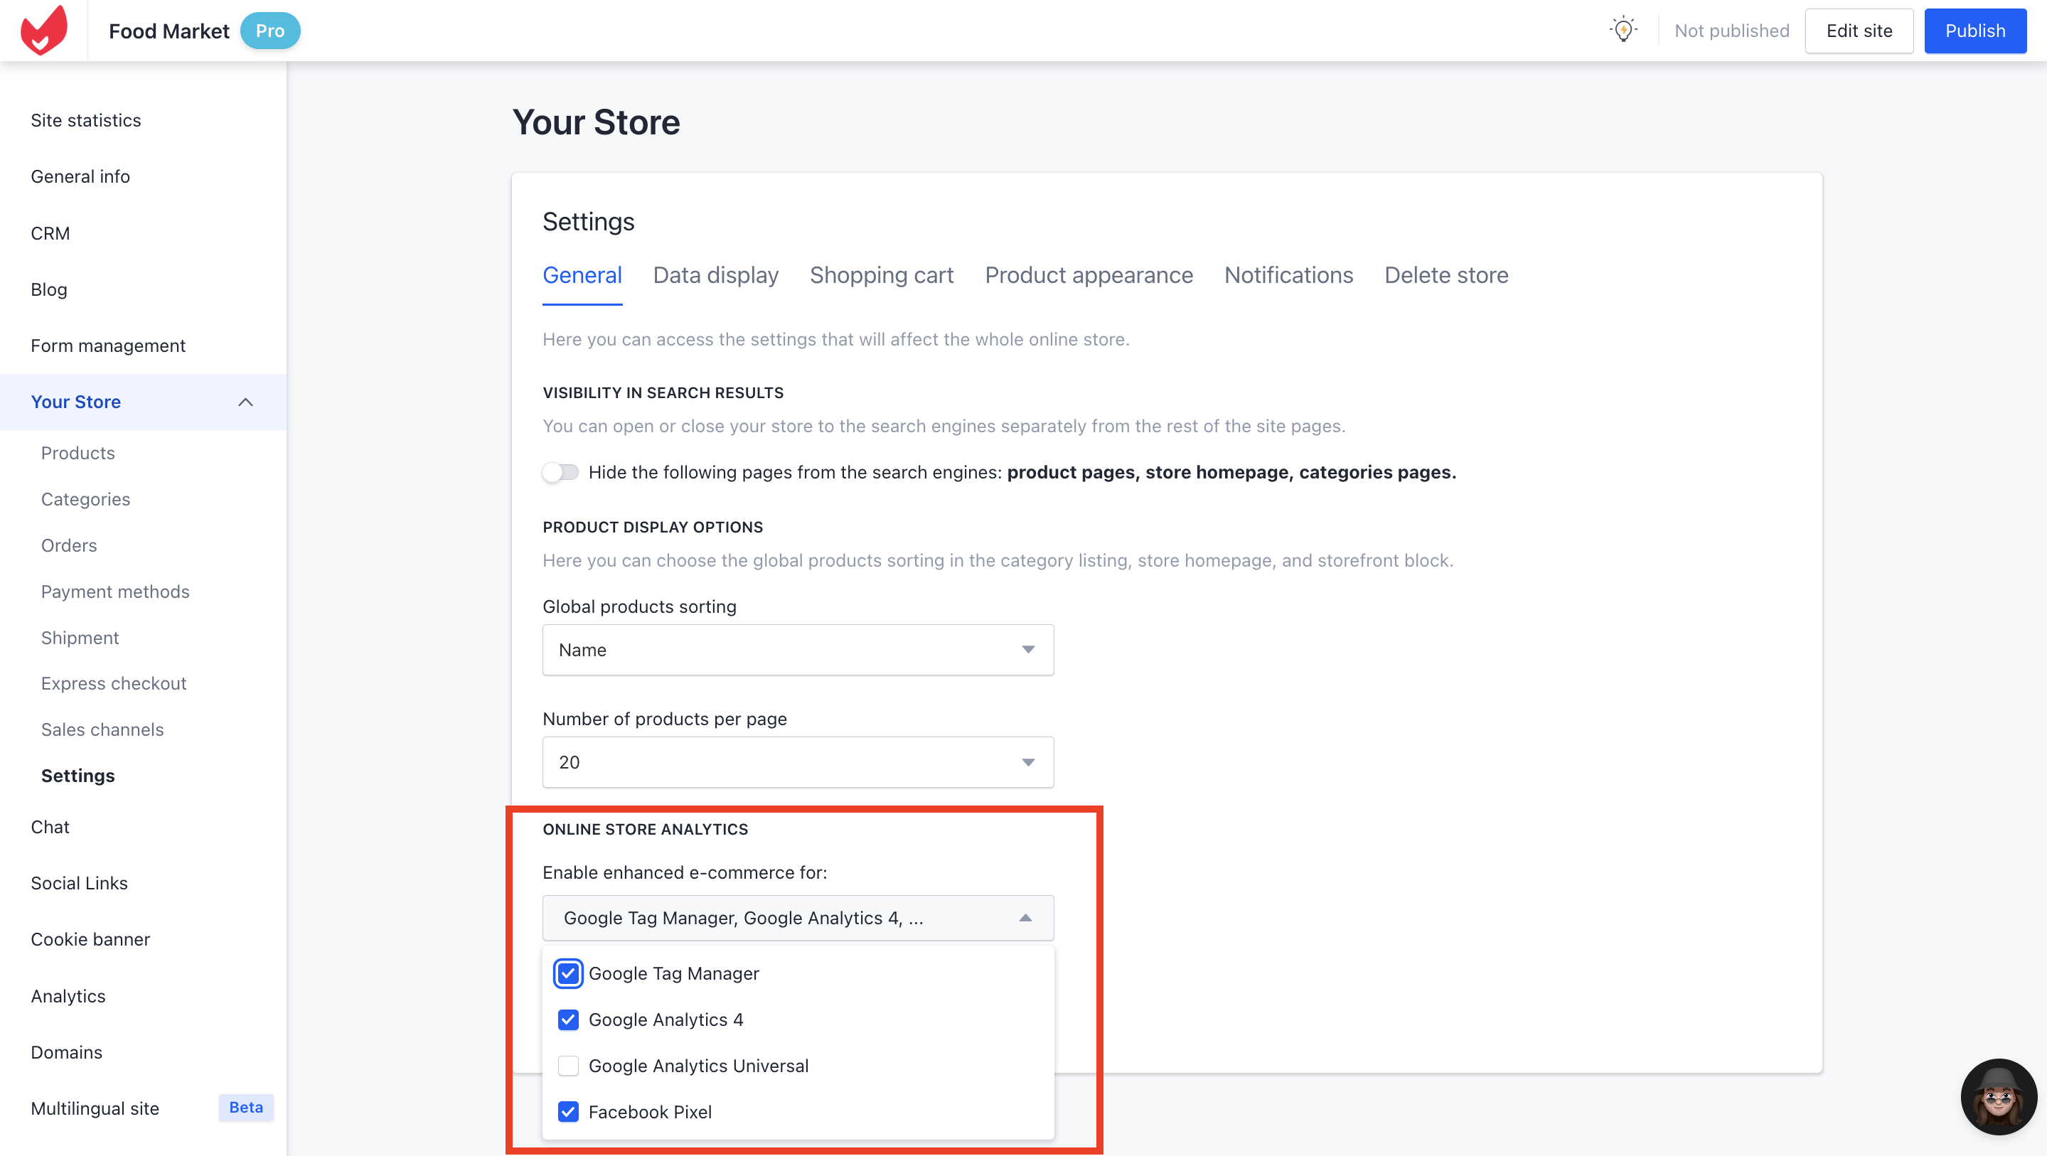
Task: Click the Food Market site name
Action: click(169, 31)
